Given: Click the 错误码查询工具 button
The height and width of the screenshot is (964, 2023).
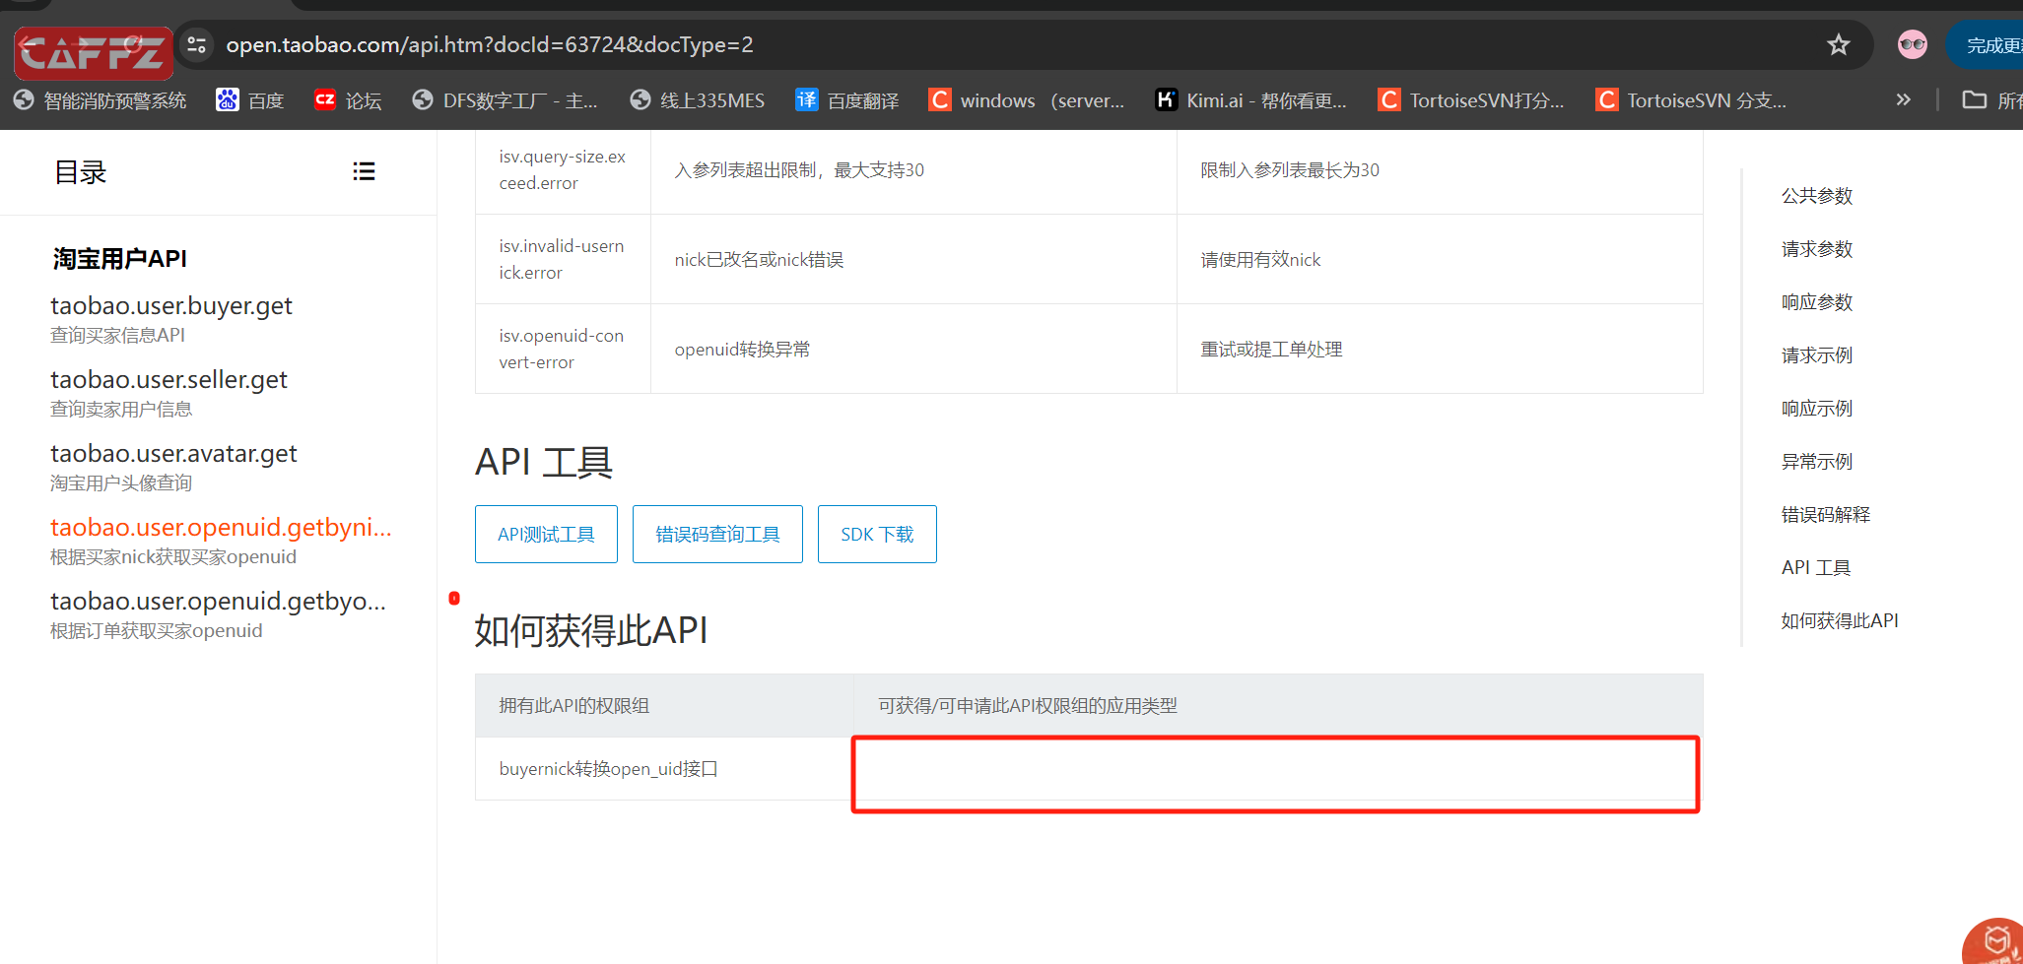Looking at the screenshot, I should [x=717, y=535].
